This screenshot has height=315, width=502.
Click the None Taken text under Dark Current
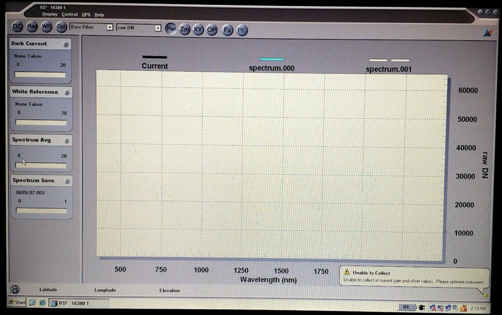pyautogui.click(x=28, y=56)
